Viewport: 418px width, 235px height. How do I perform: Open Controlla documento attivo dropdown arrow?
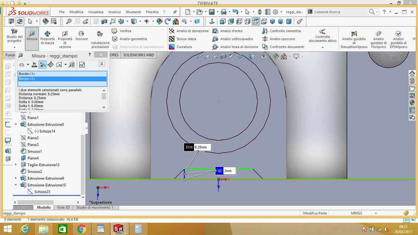[322, 48]
